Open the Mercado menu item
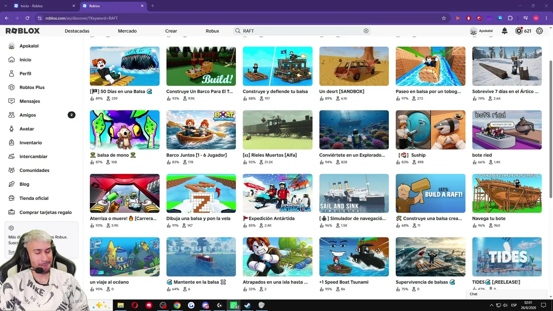The height and width of the screenshot is (311, 553). pyautogui.click(x=127, y=31)
